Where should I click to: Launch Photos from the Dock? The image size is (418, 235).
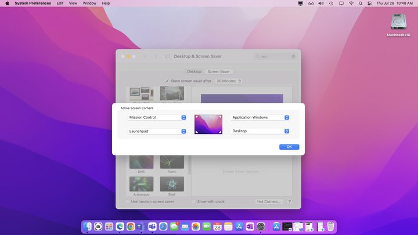[x=196, y=226]
